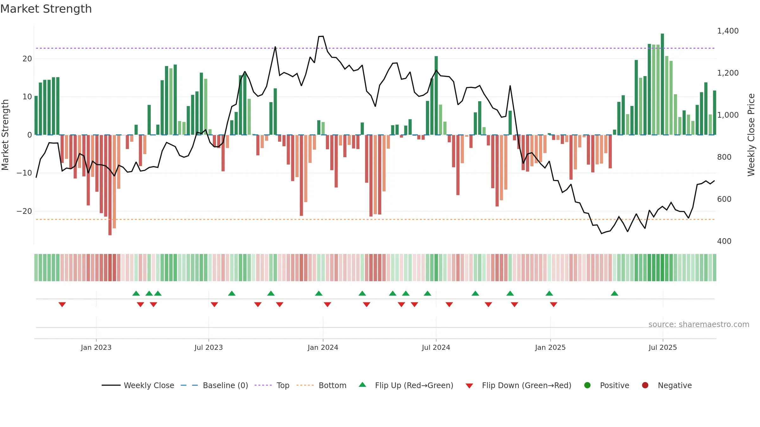
Task: Click the Market Strength chart title
Action: pyautogui.click(x=46, y=9)
